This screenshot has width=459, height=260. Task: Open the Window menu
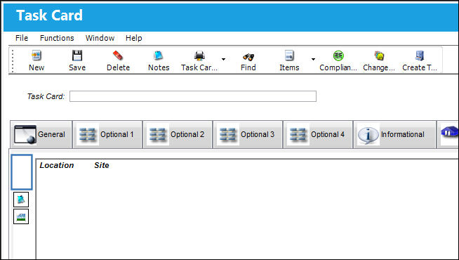pos(100,38)
